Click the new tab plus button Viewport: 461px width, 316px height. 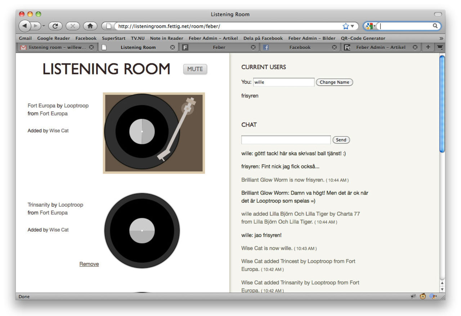pyautogui.click(x=428, y=47)
